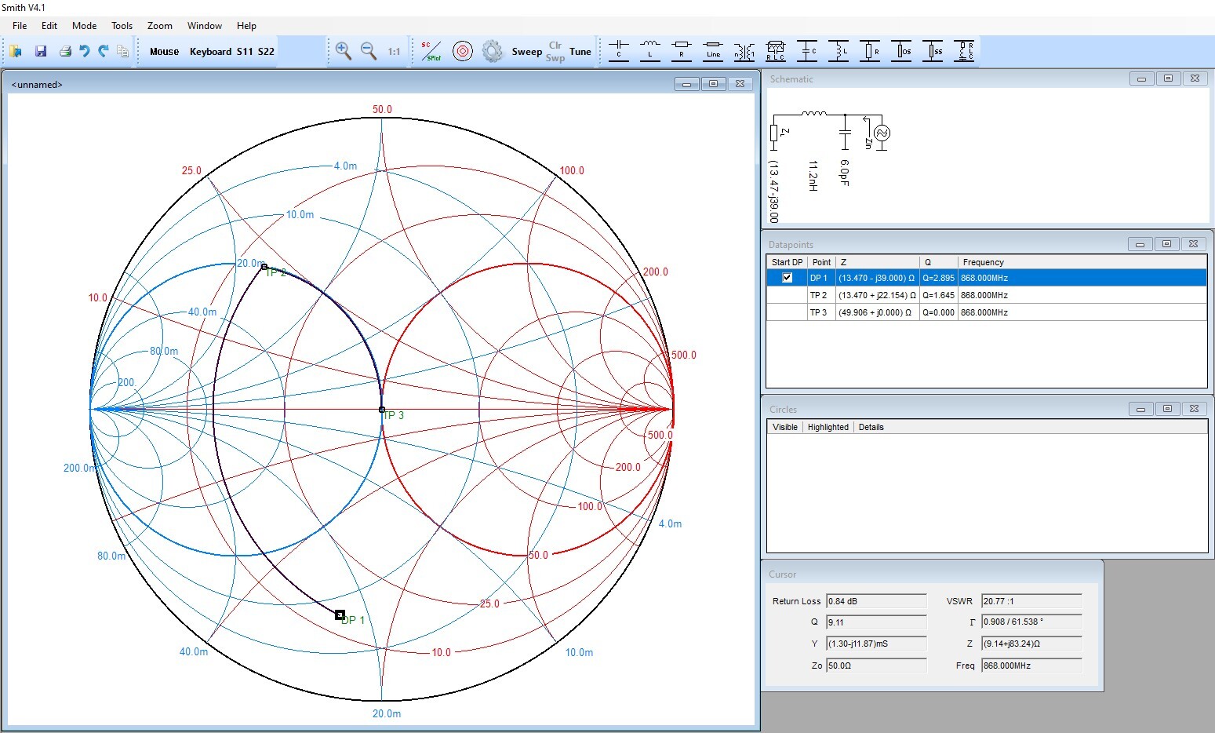Insert a series inductor
Screen dimensions: 1215x733
point(650,51)
